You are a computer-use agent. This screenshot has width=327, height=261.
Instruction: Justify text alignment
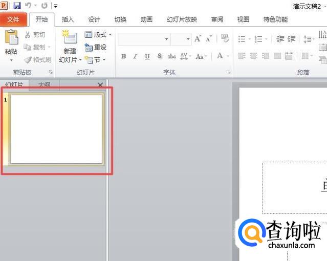coord(277,56)
